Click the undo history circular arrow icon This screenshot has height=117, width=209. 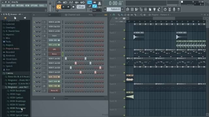(x=165, y=9)
